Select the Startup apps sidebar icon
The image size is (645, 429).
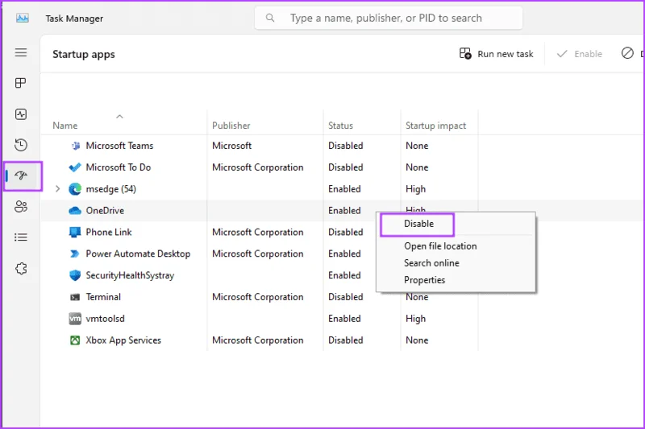[x=21, y=175]
